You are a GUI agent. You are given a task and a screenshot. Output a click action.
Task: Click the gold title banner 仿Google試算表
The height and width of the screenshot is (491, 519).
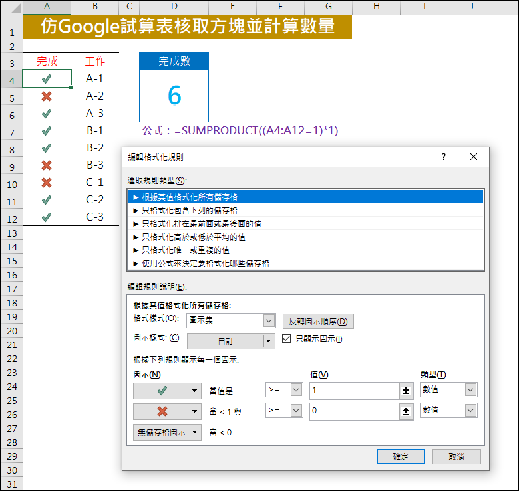[x=188, y=27]
